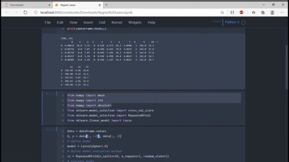289x162 pixels.
Task: Click the 'X, y = data[:, :-1]' line
Action: pos(94,136)
